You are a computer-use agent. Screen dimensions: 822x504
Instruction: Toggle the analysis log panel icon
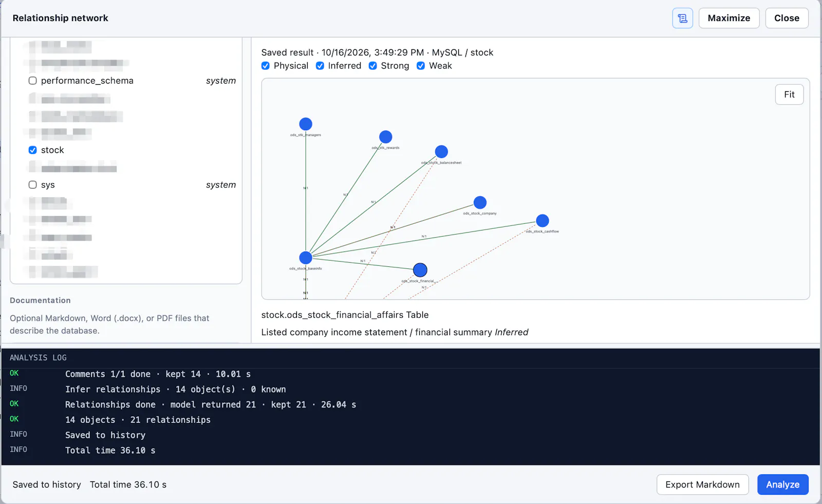pyautogui.click(x=682, y=18)
